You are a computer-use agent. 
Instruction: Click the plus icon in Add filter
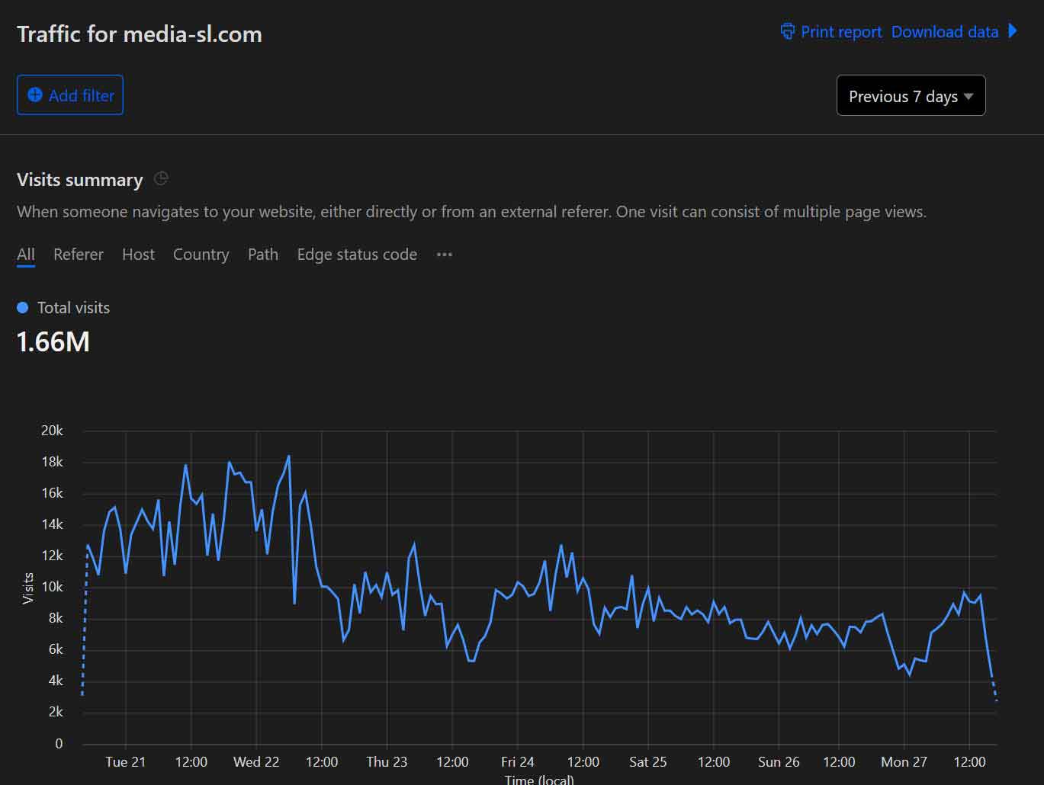[x=35, y=95]
